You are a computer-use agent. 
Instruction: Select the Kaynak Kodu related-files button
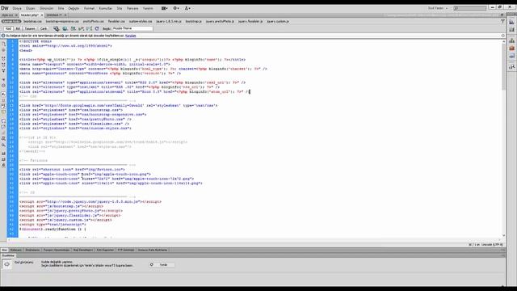coord(11,22)
